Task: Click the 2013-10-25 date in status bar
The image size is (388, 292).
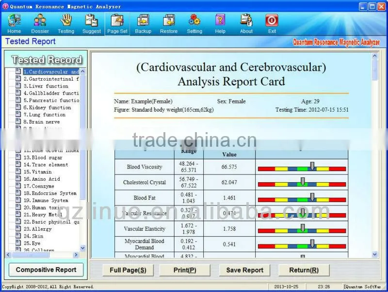Action: (x=286, y=287)
